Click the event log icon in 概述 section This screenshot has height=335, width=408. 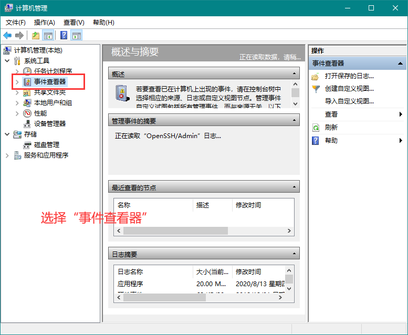(122, 93)
